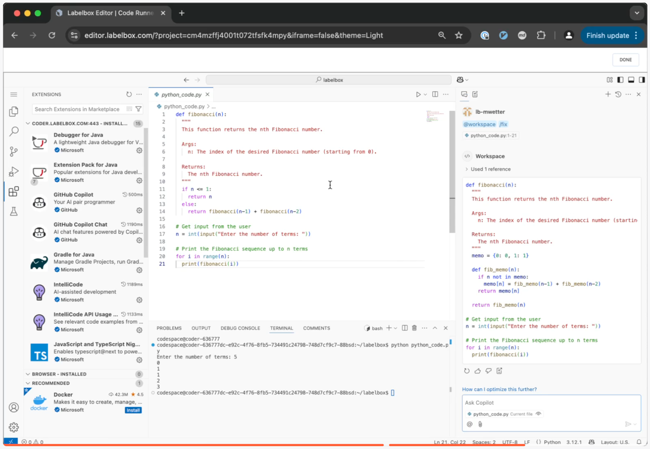Open the manage gear for Gradle for Java

click(139, 270)
